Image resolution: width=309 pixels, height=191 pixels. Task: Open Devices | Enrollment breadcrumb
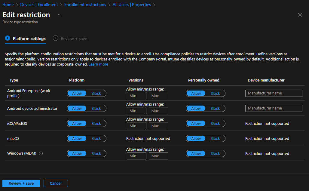(x=39, y=5)
